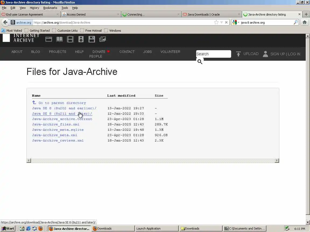310x232 pixels.
Task: Click the listing's horizontal scrollbar right arrow
Action: (x=277, y=161)
